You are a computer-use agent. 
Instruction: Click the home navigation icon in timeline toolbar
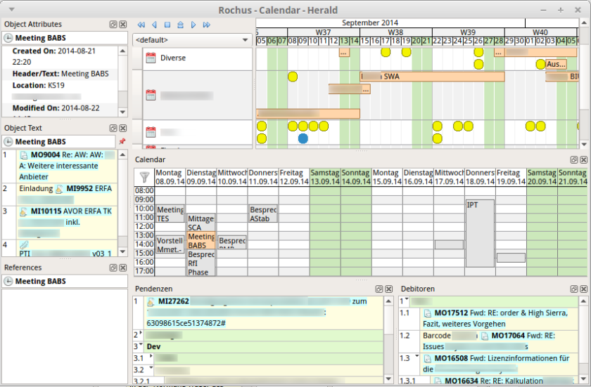click(180, 25)
